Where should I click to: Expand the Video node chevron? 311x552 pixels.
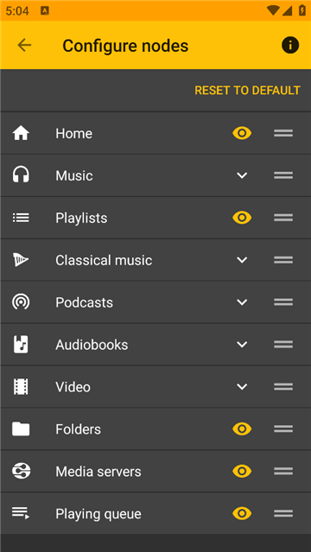coord(242,386)
